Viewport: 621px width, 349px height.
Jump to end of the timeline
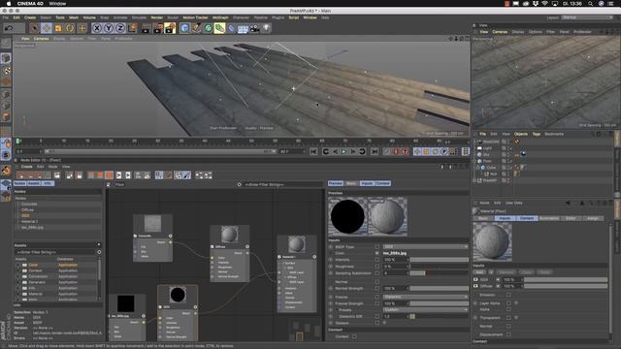(x=375, y=151)
